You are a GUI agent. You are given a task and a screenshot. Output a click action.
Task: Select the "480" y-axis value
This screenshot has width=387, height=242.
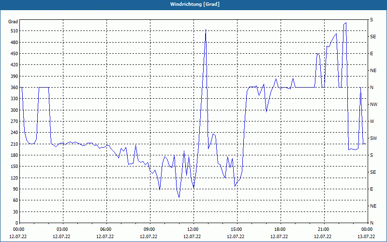coord(15,43)
